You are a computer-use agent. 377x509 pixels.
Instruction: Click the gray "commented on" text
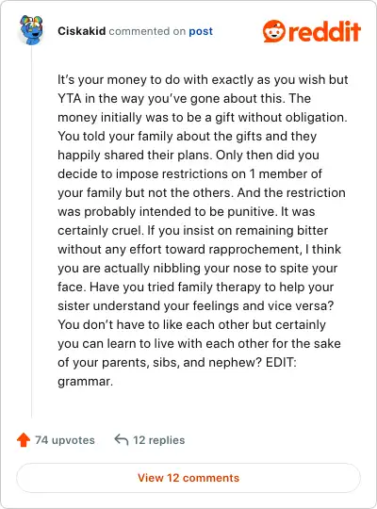(x=147, y=31)
